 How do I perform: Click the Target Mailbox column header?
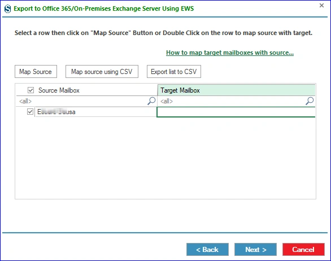click(236, 90)
